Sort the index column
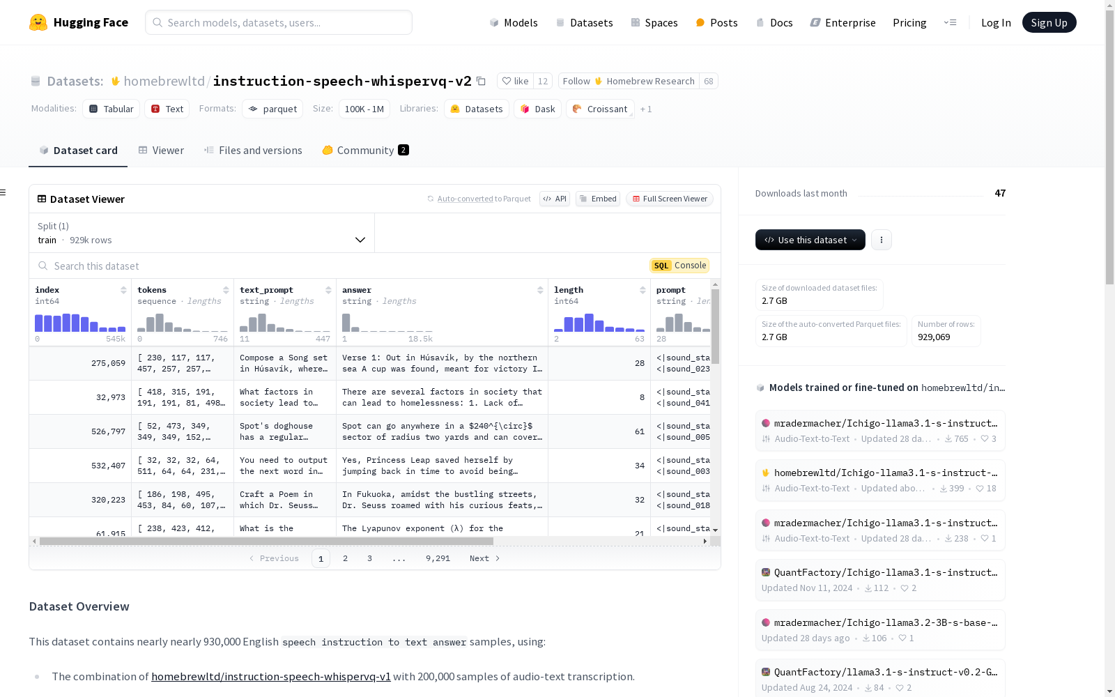1115x697 pixels. (x=123, y=290)
